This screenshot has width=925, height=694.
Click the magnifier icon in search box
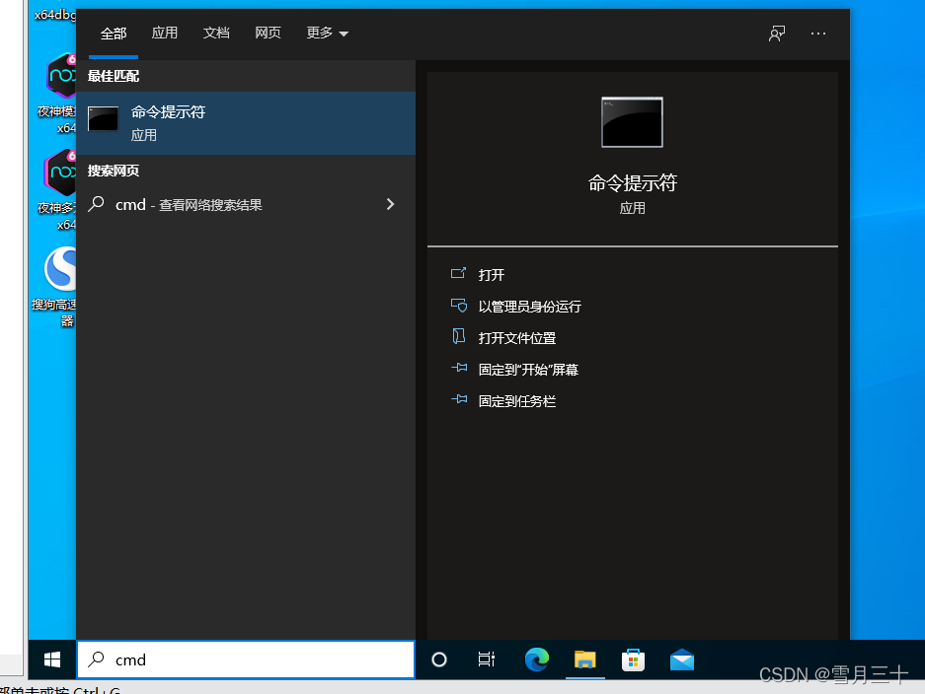coord(96,659)
